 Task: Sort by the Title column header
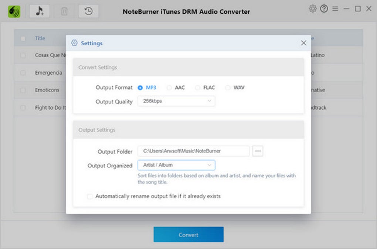click(x=40, y=38)
